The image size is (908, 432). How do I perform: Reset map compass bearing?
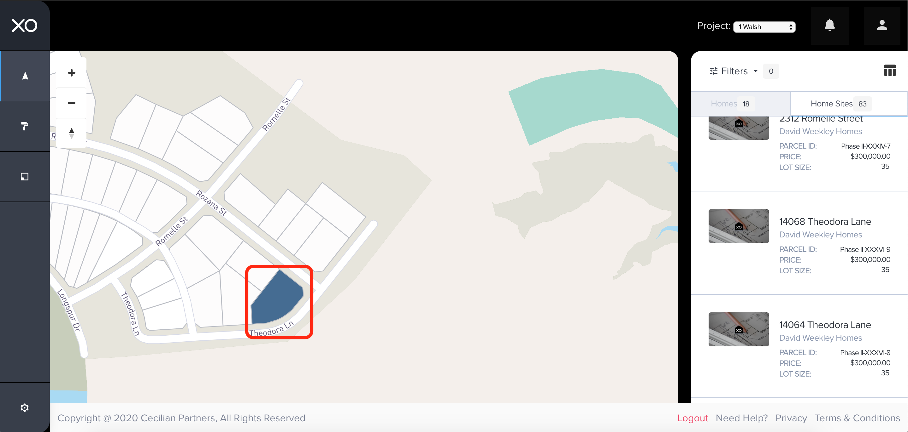click(x=72, y=133)
